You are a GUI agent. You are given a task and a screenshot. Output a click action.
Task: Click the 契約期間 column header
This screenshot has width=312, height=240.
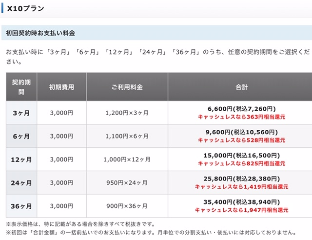(x=21, y=87)
